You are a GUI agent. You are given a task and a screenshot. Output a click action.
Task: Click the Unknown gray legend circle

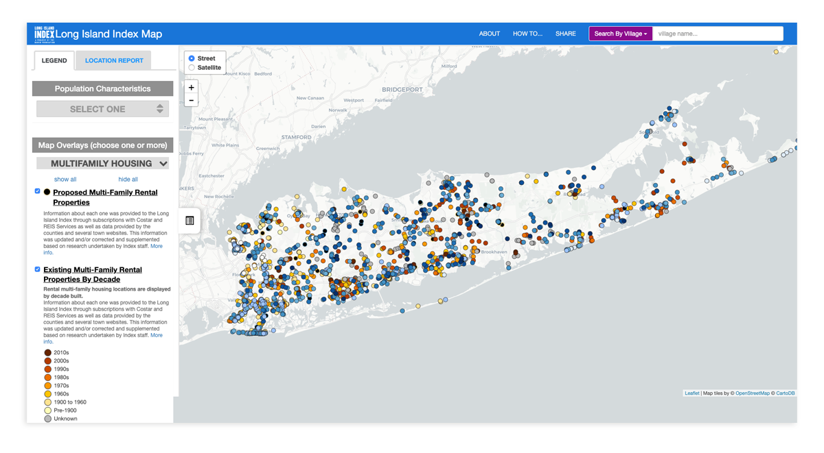(x=48, y=419)
